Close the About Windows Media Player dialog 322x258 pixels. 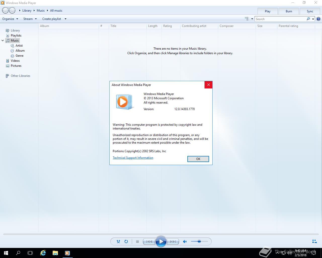tap(208, 85)
